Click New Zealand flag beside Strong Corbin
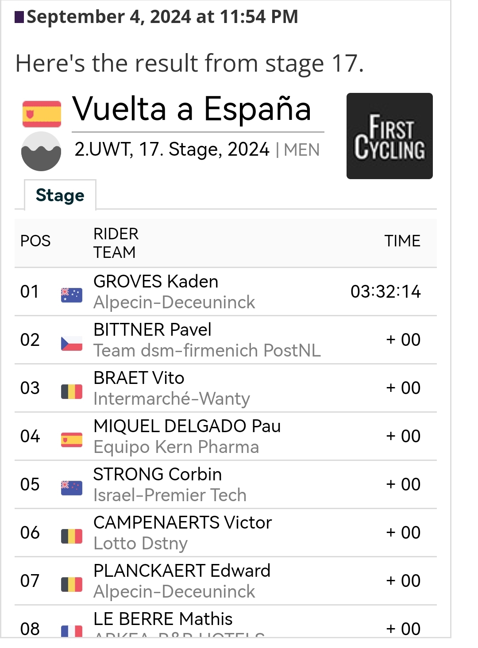 (x=72, y=488)
